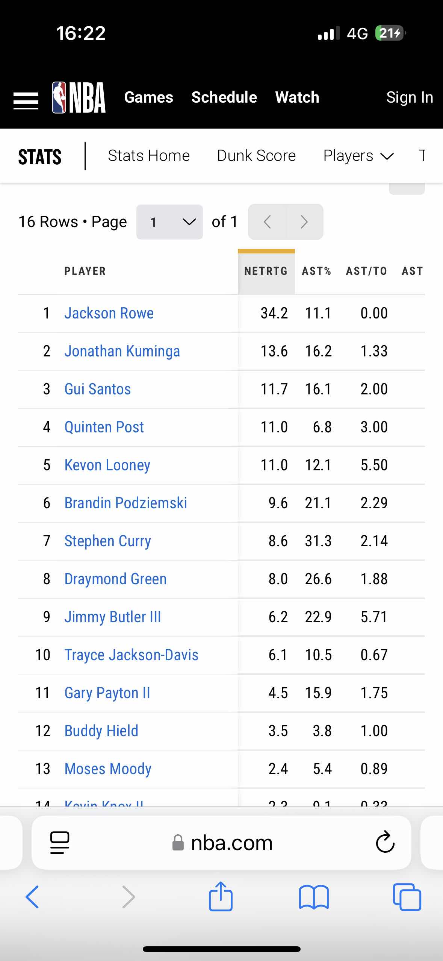
Task: Open Stephen Curry player link
Action: click(x=108, y=541)
